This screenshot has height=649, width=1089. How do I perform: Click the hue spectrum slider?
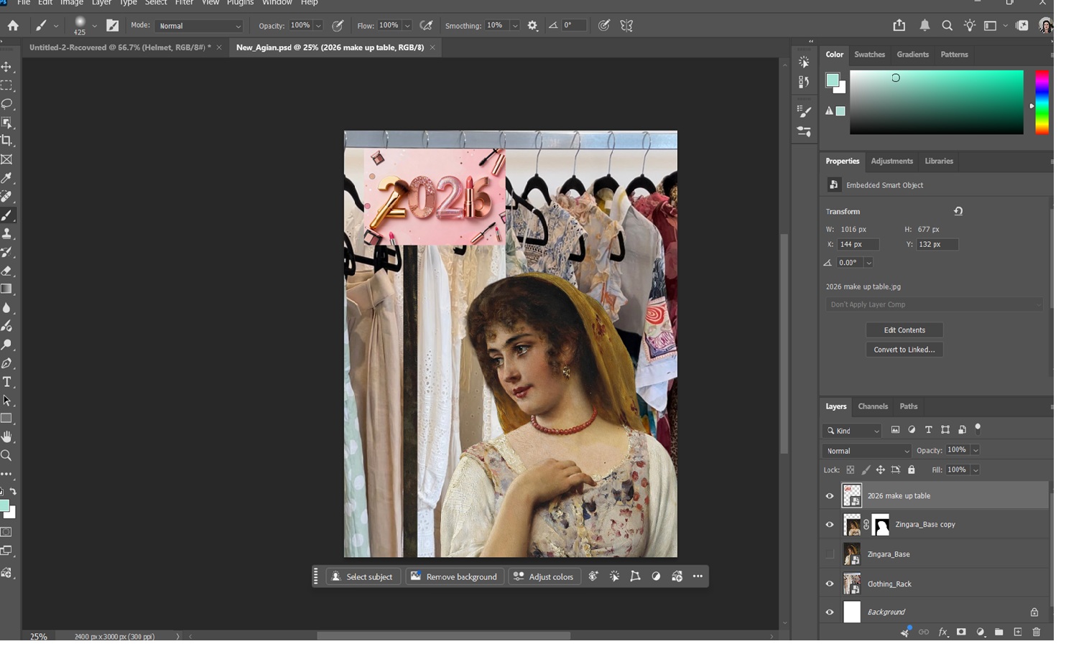(x=1042, y=102)
